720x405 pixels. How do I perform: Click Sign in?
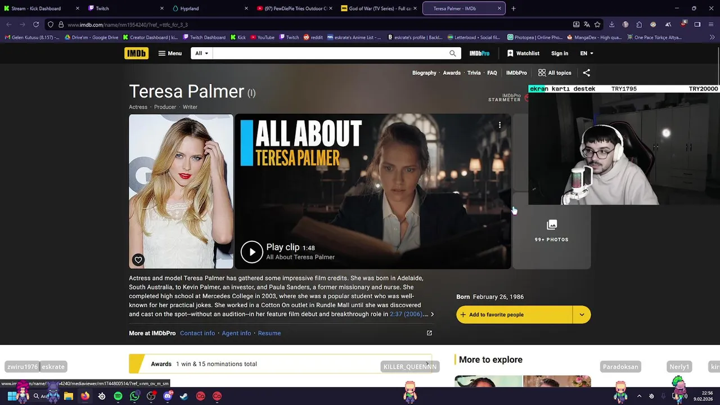[x=560, y=53]
